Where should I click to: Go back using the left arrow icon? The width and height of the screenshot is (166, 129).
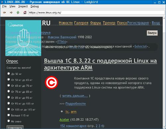click(x=4, y=13)
